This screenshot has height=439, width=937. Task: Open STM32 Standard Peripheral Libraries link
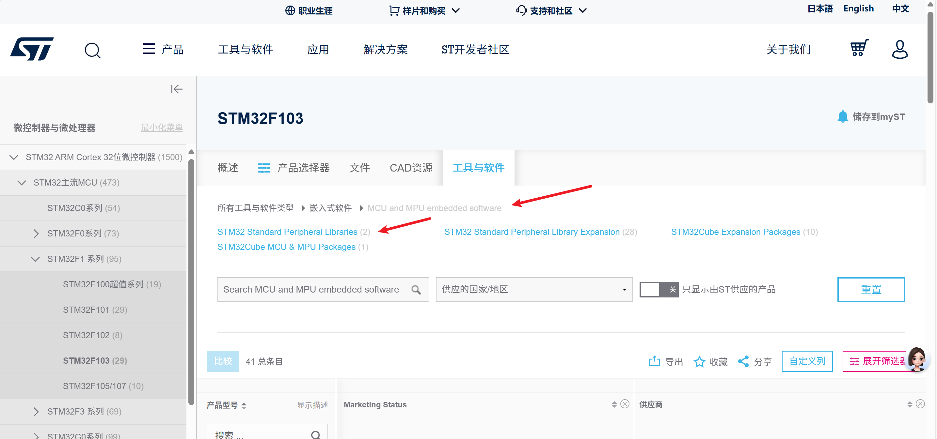287,232
